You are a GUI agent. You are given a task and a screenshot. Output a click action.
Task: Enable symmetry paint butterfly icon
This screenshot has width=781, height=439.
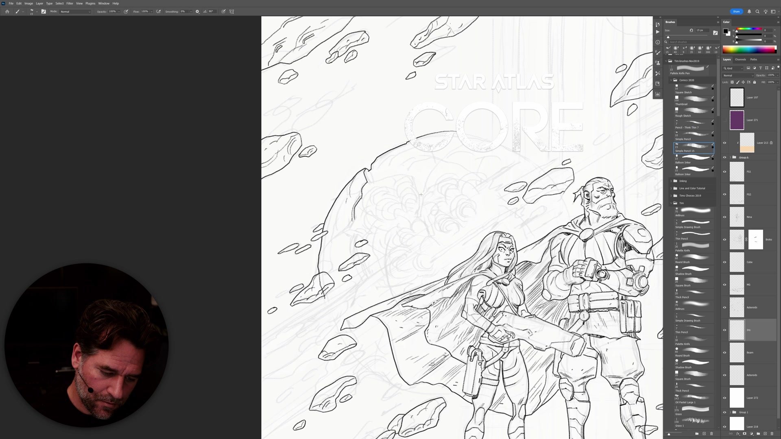(x=232, y=11)
